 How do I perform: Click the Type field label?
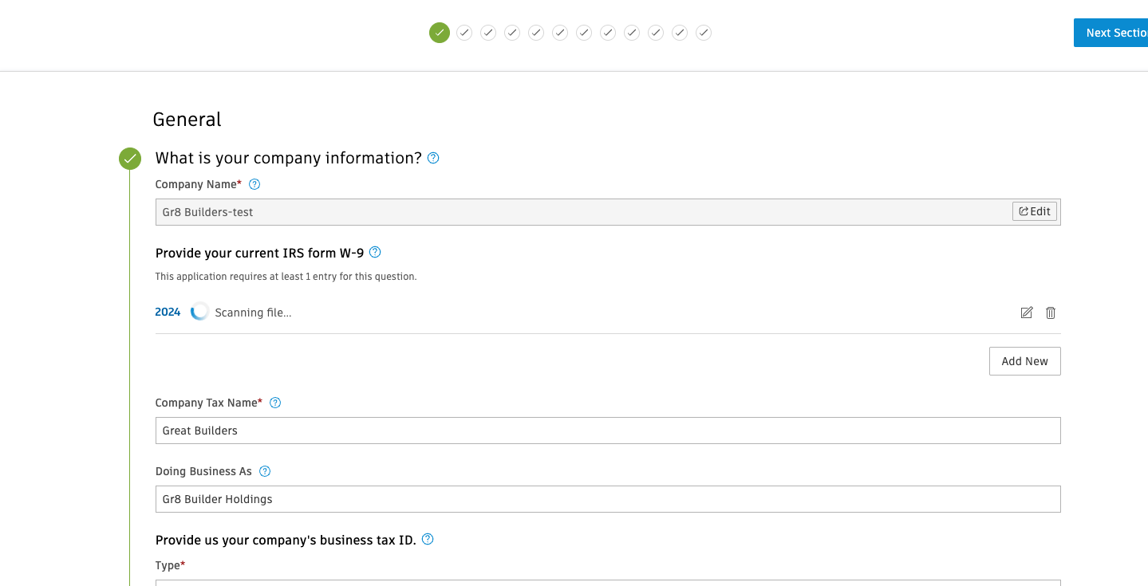point(170,565)
